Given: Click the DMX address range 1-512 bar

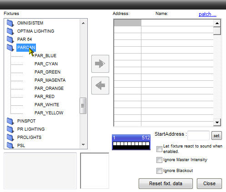Looking at the screenshot, I should point(131,142).
